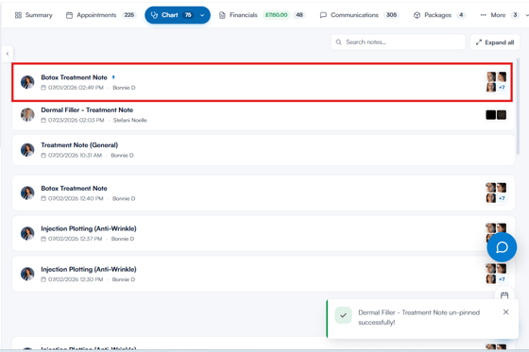The width and height of the screenshot is (529, 352).
Task: Open the Treatment Note (General) entry
Action: click(x=264, y=150)
